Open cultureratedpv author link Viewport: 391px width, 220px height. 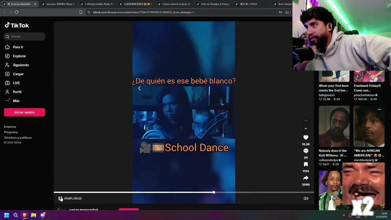pos(328,160)
